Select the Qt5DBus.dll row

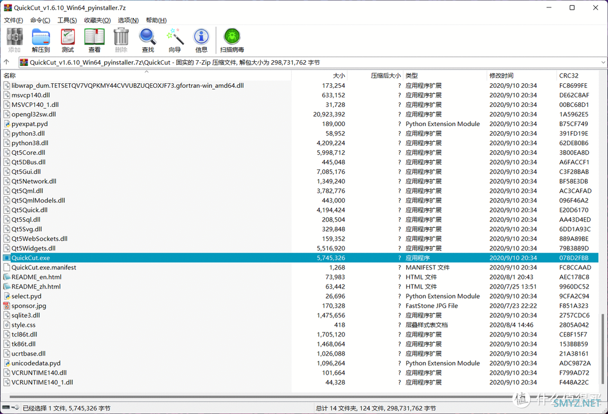pos(301,162)
